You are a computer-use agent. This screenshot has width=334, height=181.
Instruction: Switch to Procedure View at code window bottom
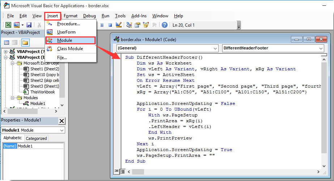coord(117,171)
